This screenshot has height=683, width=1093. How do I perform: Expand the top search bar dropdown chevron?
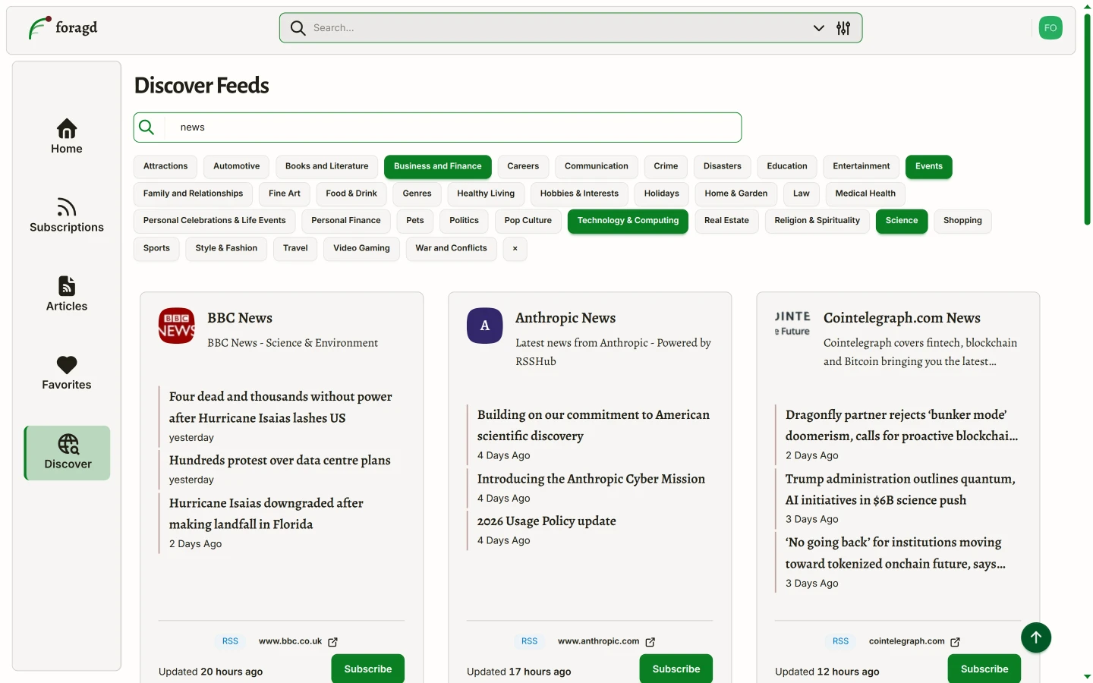[x=819, y=28]
